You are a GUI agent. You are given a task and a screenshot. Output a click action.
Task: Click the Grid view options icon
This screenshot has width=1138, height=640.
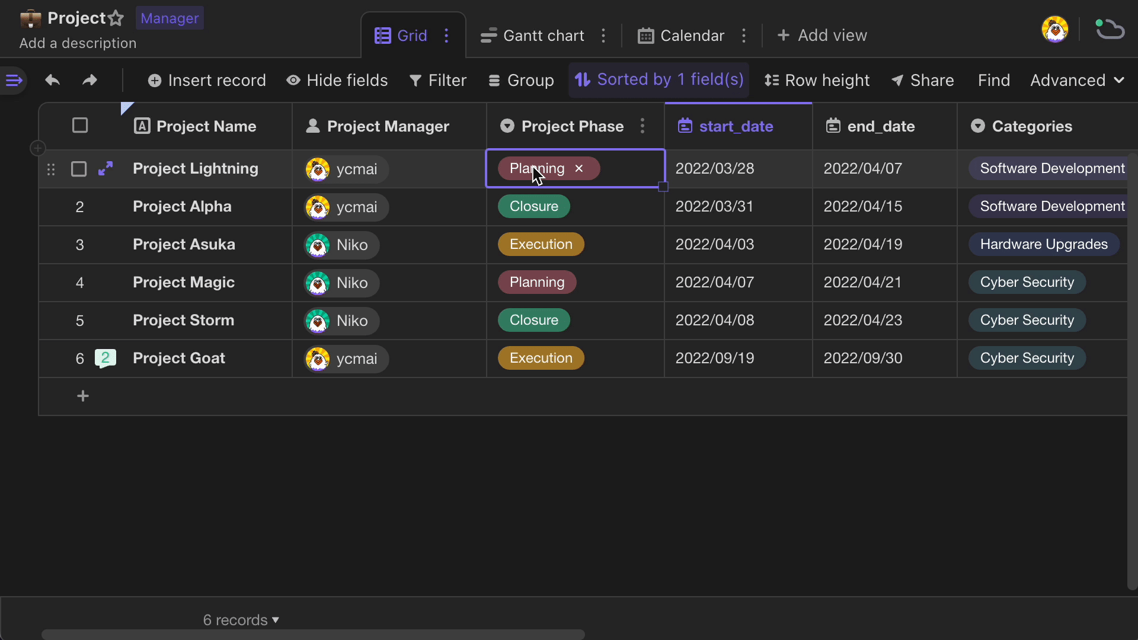coord(447,35)
